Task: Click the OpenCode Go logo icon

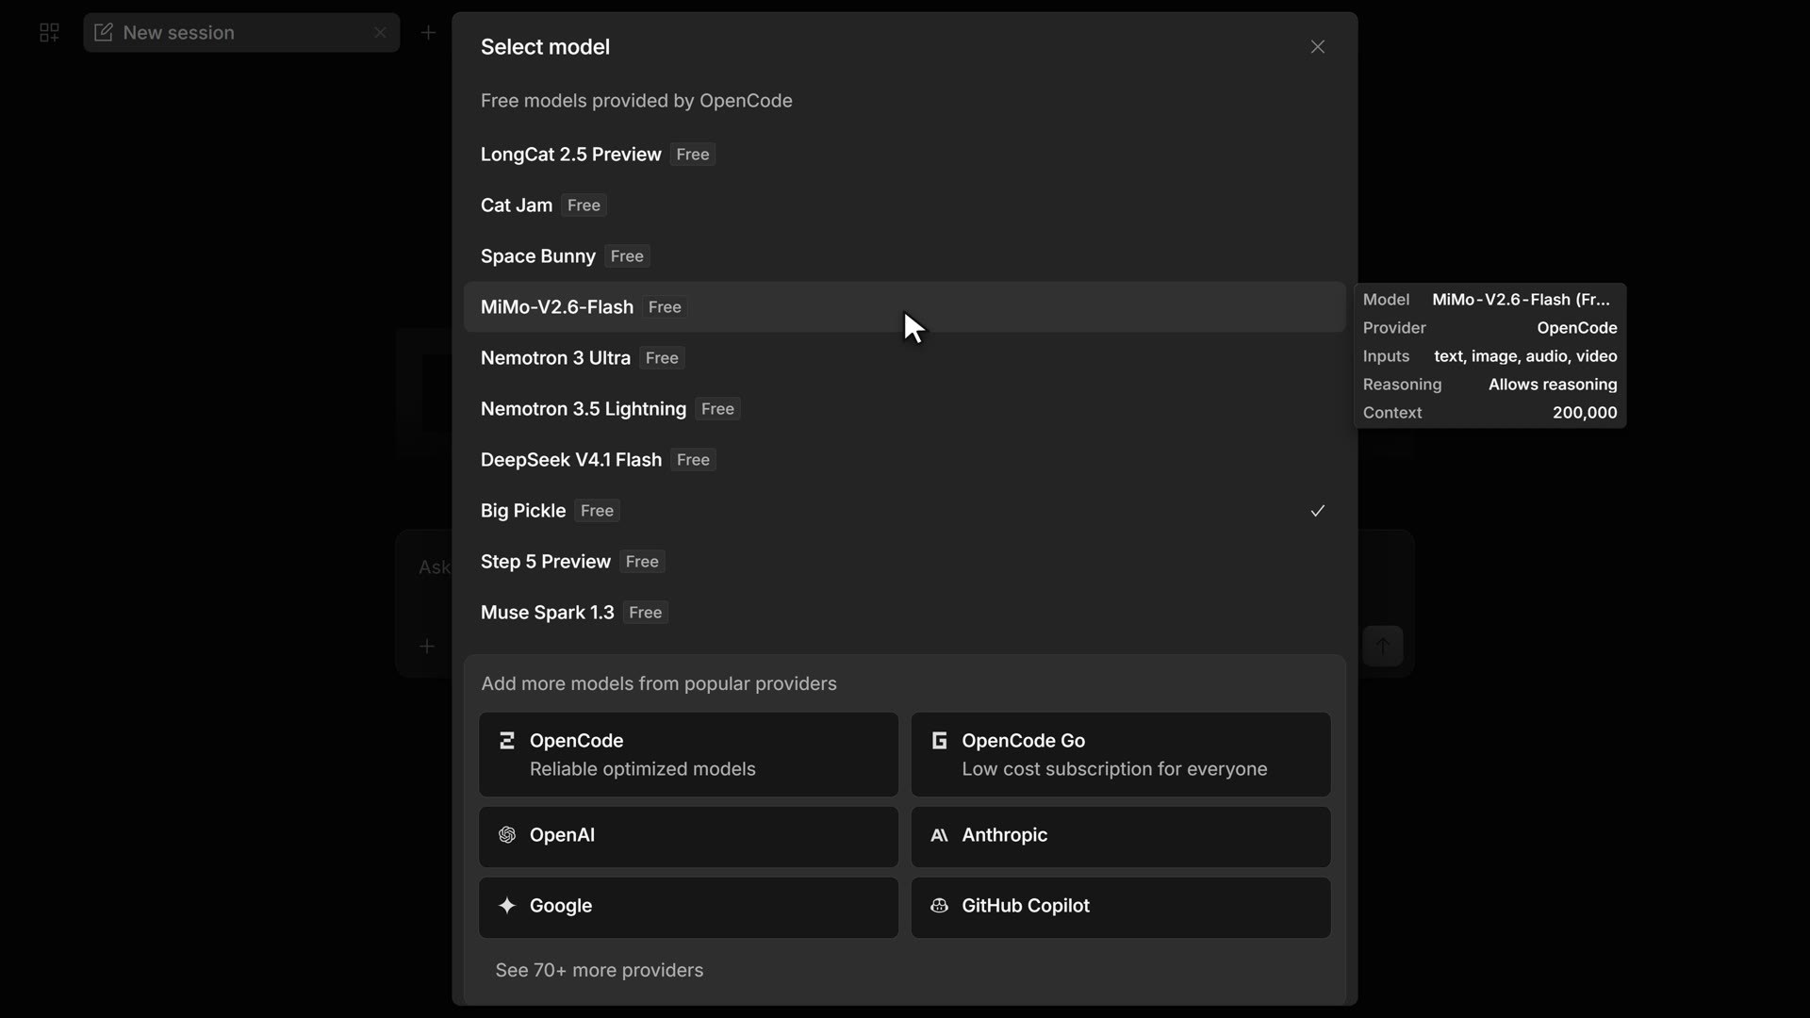Action: (939, 741)
